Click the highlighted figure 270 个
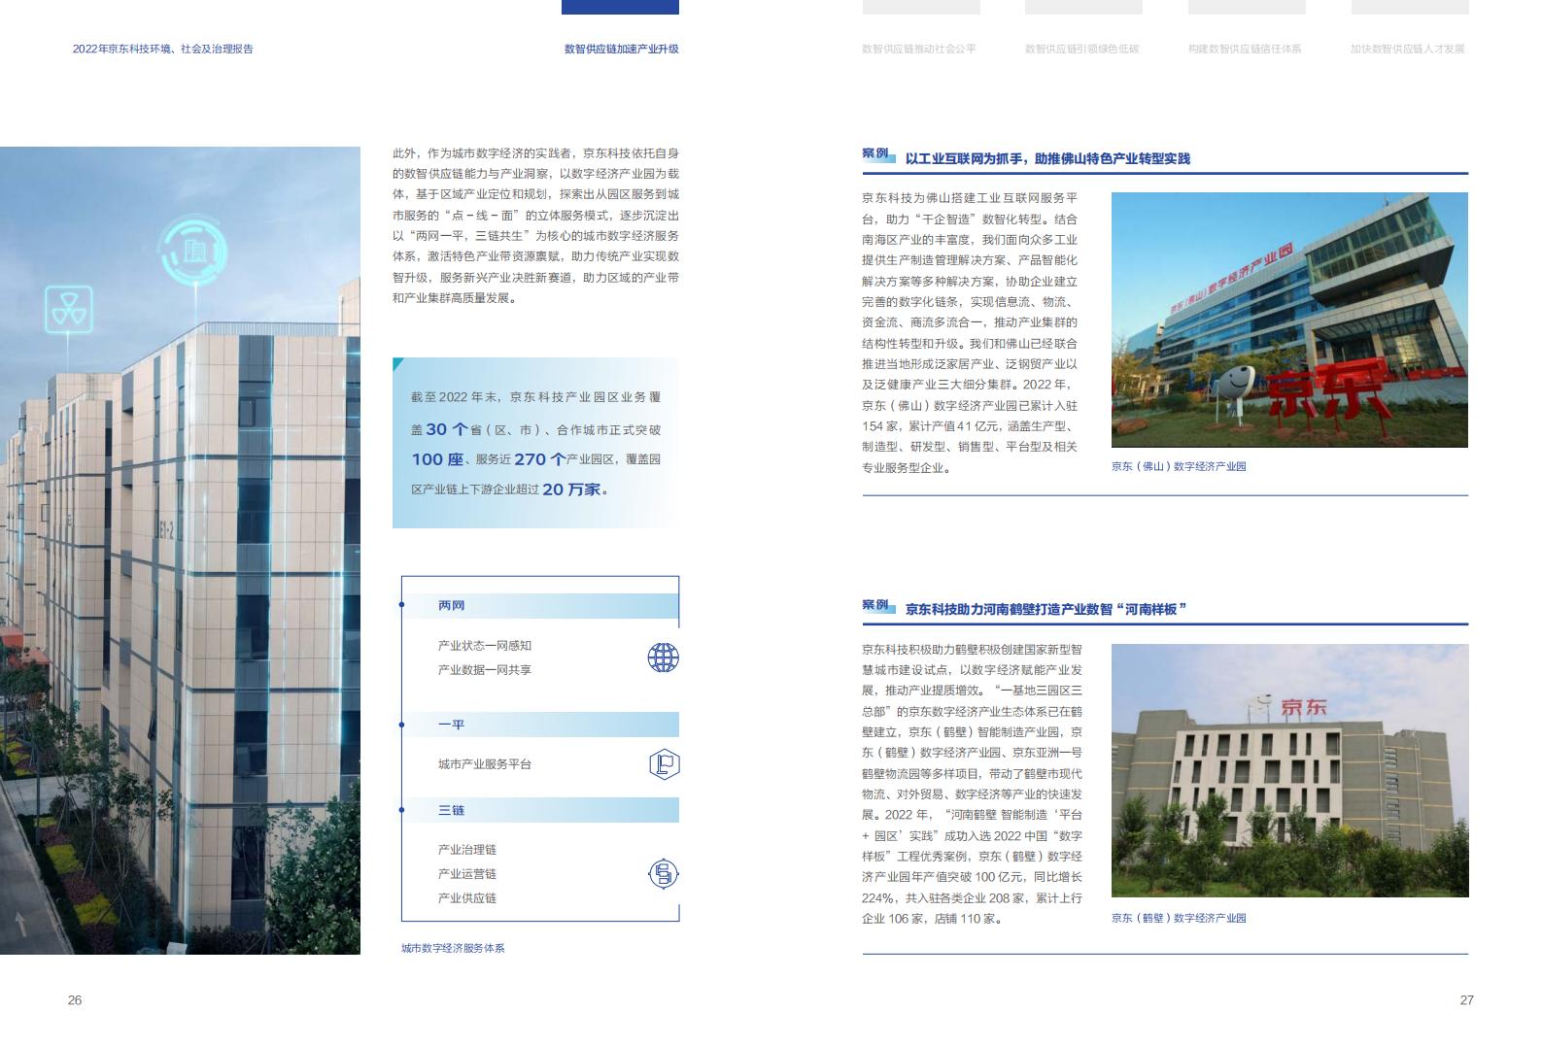 point(540,459)
